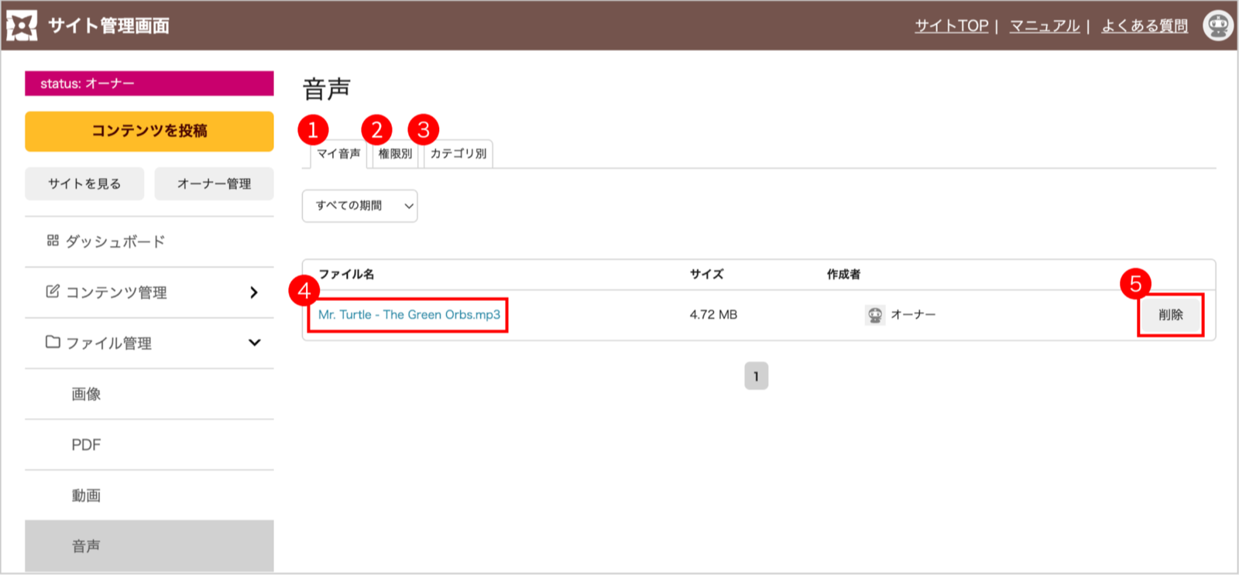Open the すべての期間 period dropdown
The height and width of the screenshot is (575, 1239).
coord(359,206)
